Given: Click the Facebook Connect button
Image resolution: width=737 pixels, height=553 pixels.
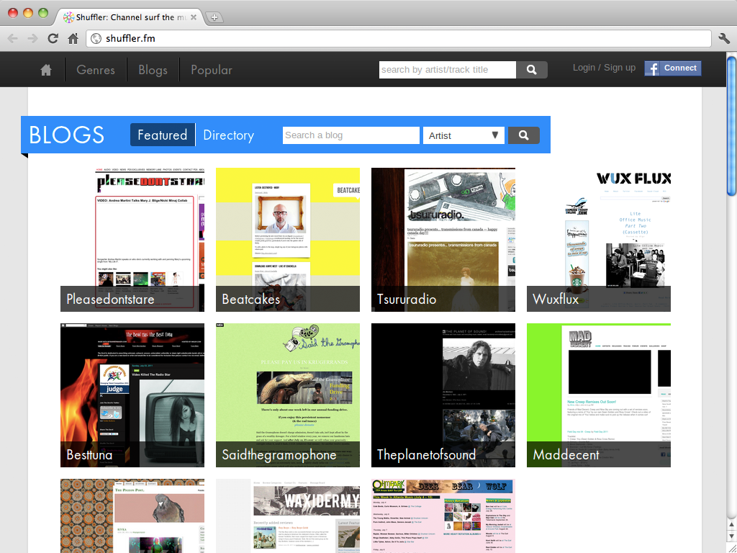Looking at the screenshot, I should pos(673,68).
